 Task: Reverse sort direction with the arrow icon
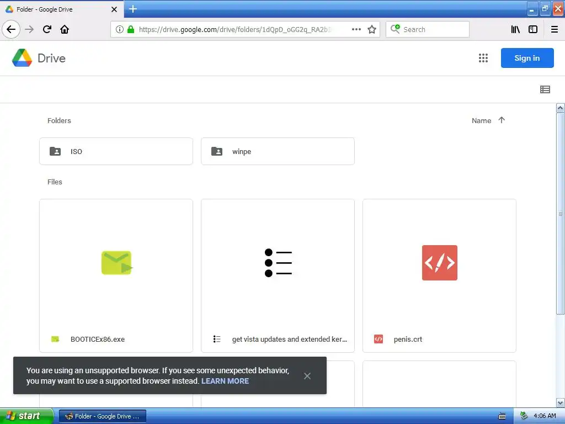[x=502, y=120]
